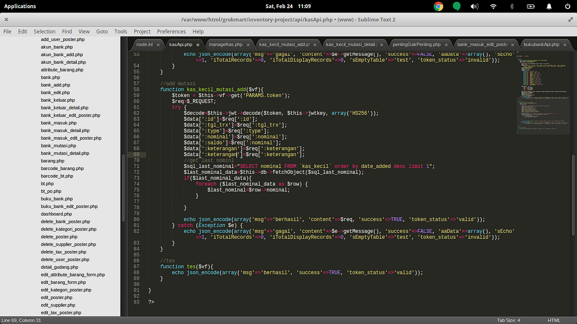Click line number 71 in the gutter
577x324 pixels.
136,166
